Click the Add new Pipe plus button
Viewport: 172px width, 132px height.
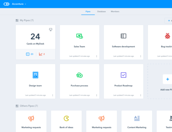point(167,79)
